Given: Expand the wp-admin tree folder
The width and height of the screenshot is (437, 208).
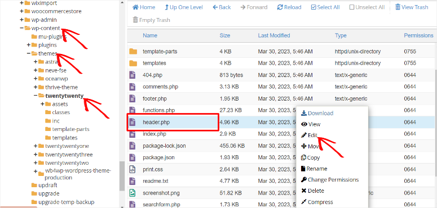Looking at the screenshot, I should click(21, 20).
